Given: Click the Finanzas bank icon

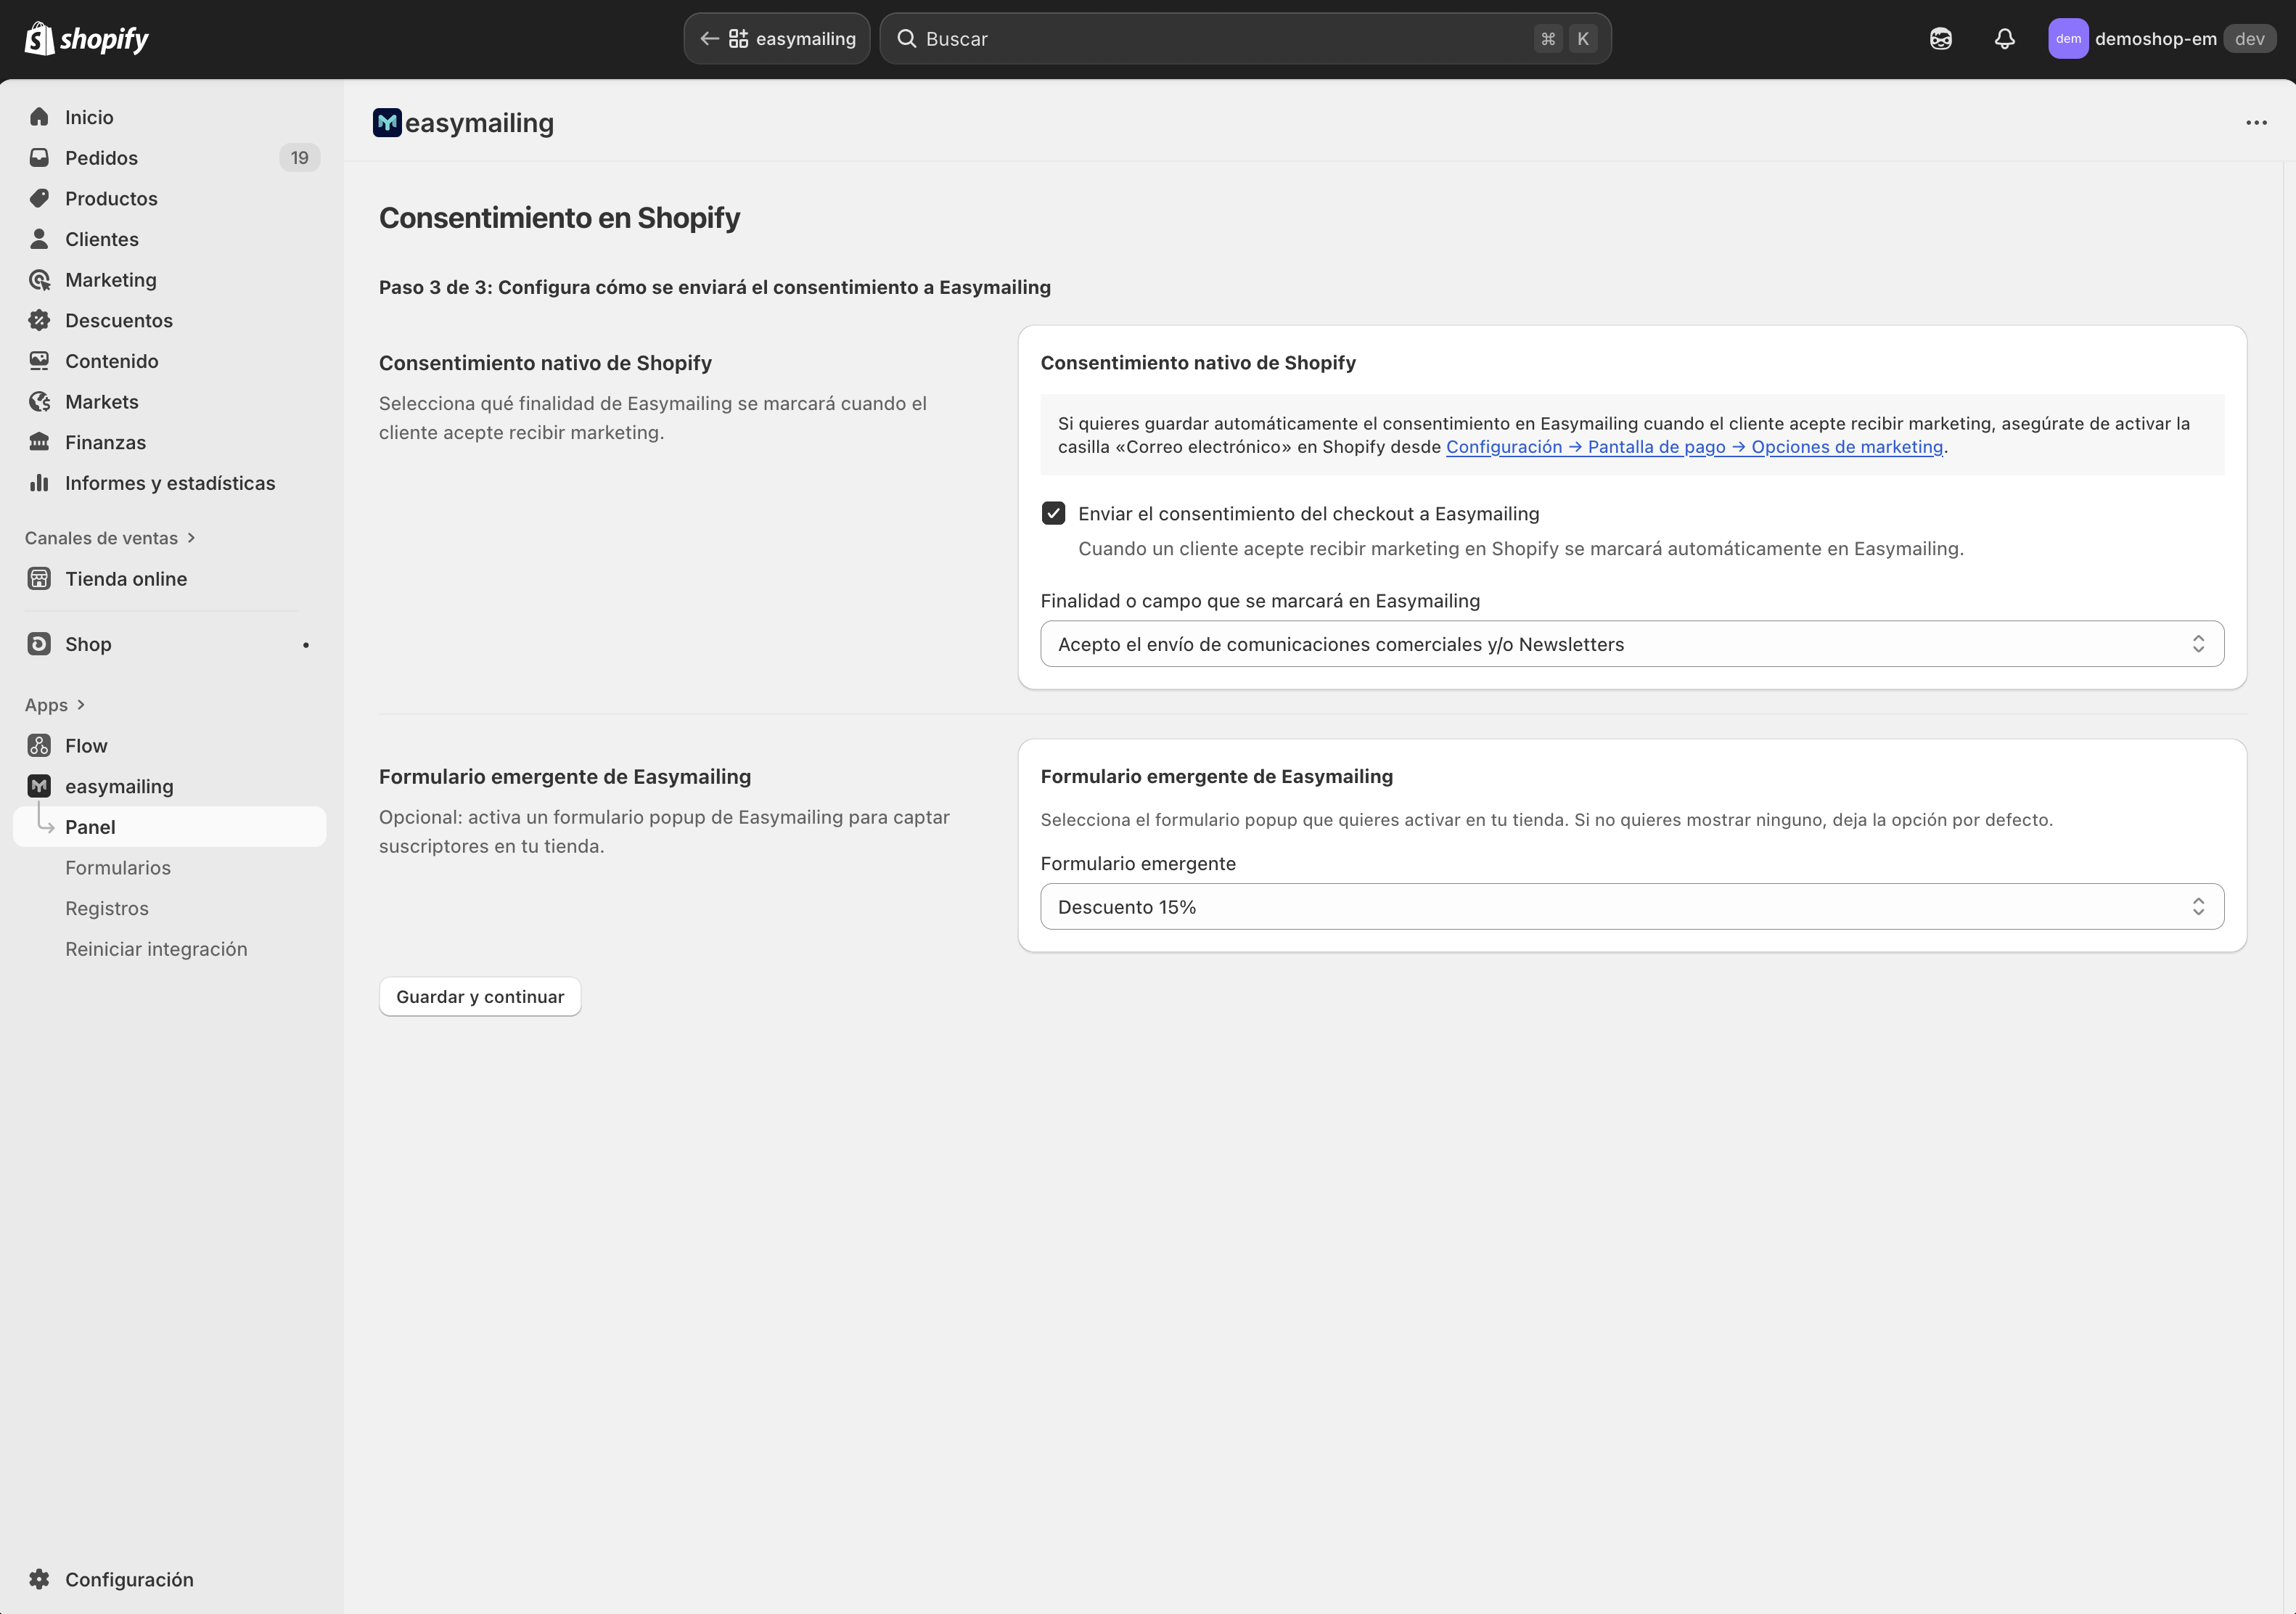Looking at the screenshot, I should [39, 442].
